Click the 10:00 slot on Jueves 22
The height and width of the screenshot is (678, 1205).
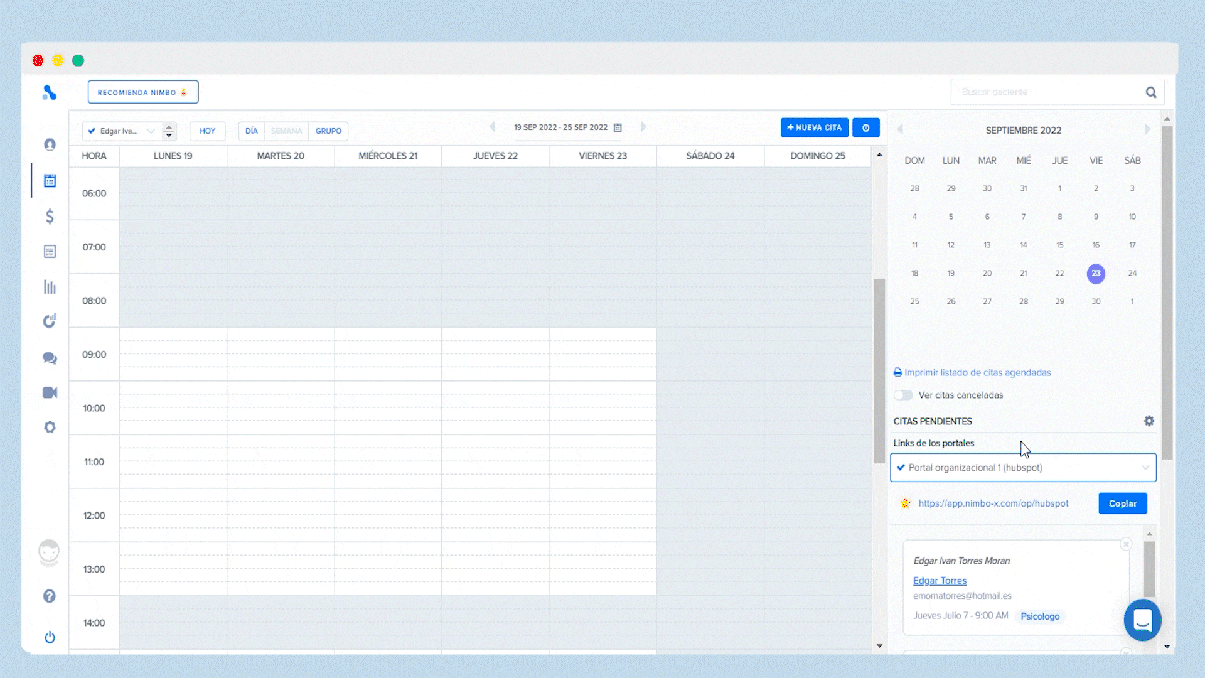[x=495, y=408]
